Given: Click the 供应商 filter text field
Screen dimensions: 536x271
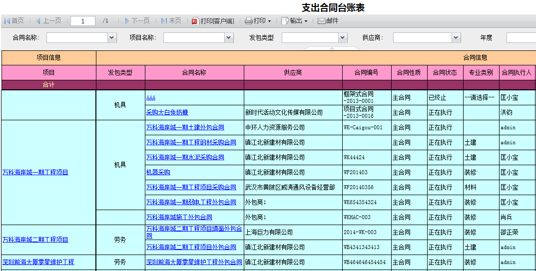Looking at the screenshot, I should click(x=423, y=37).
